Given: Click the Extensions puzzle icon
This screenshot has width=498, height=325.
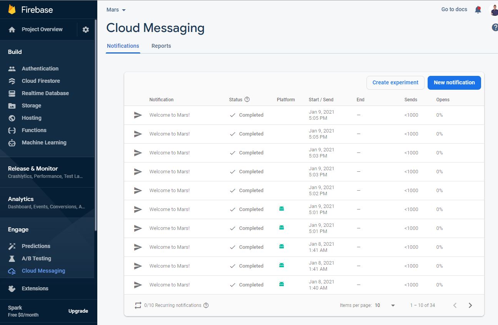Looking at the screenshot, I should point(12,288).
